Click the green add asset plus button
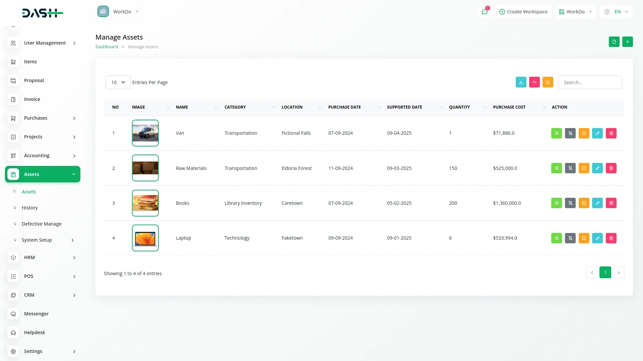Viewport: 643px width, 361px height. coord(627,42)
